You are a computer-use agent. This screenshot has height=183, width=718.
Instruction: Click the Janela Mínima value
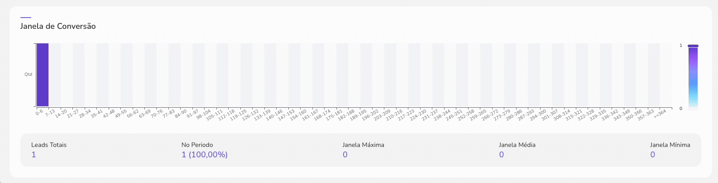652,155
